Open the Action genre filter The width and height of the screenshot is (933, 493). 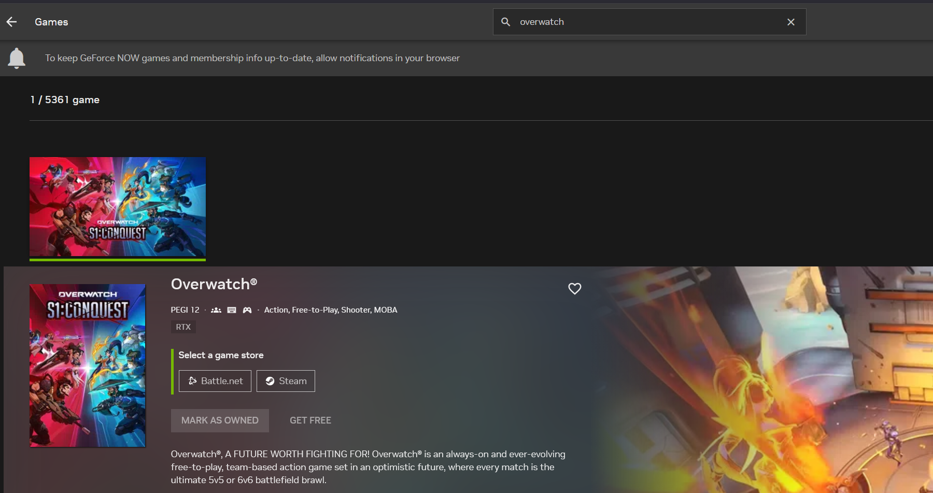click(x=275, y=309)
